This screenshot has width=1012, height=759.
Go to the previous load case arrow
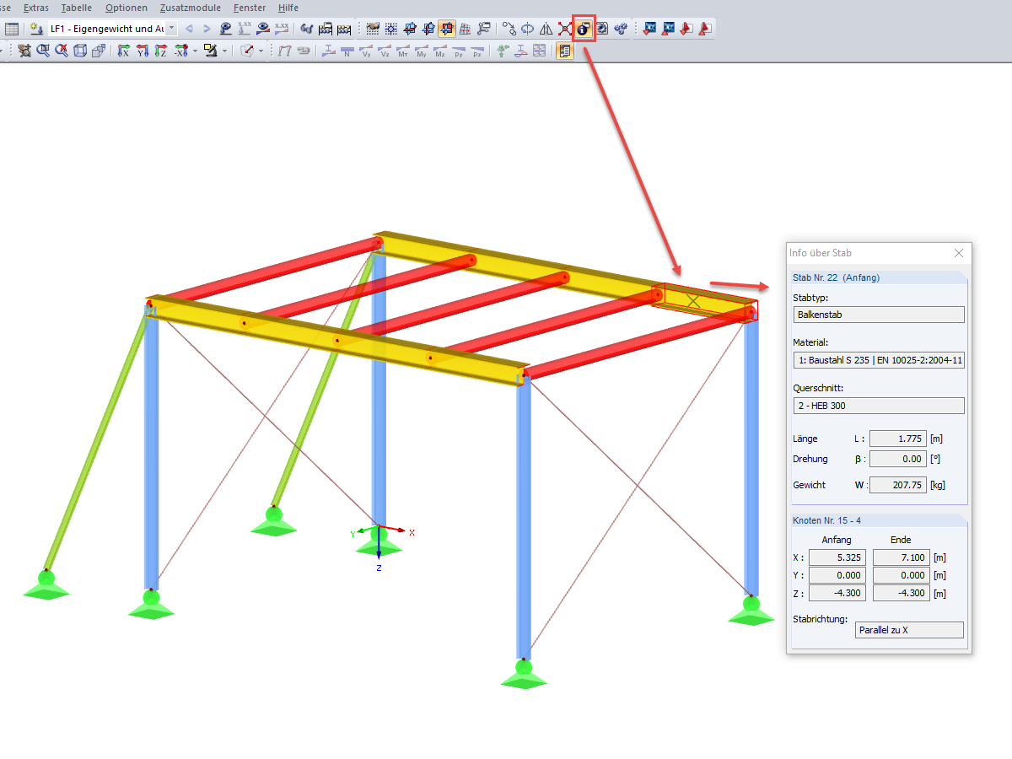189,29
